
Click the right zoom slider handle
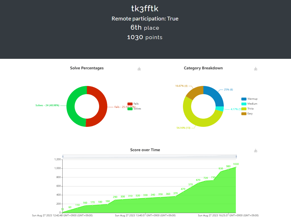pyautogui.click(x=236, y=157)
